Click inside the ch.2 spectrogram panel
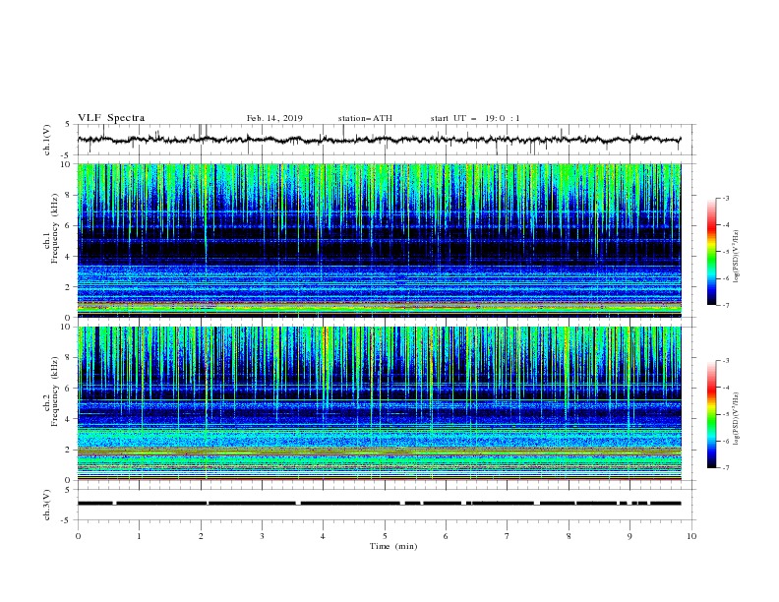The image size is (779, 602). pos(379,403)
